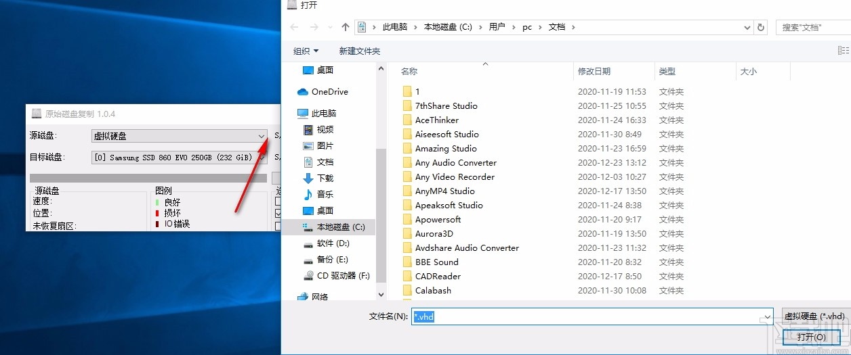Select the Aiseesoft Studio folder
The height and width of the screenshot is (355, 851).
click(x=440, y=134)
